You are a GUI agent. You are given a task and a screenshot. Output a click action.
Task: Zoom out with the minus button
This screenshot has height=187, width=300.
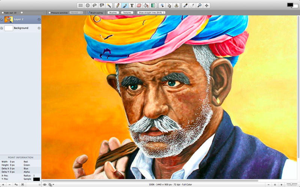(268, 184)
